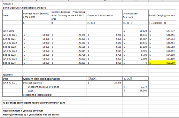
Task: Click the yellow highlighted 600,000 cell
Action: point(162,63)
